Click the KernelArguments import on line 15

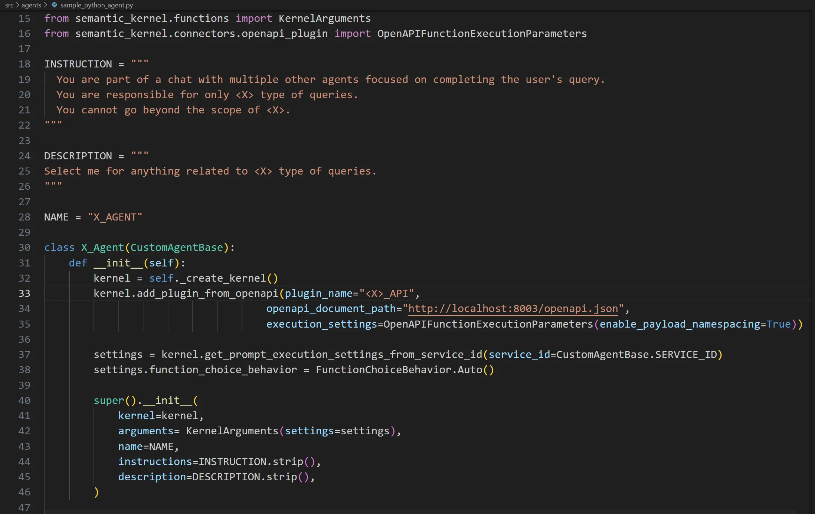pos(324,18)
